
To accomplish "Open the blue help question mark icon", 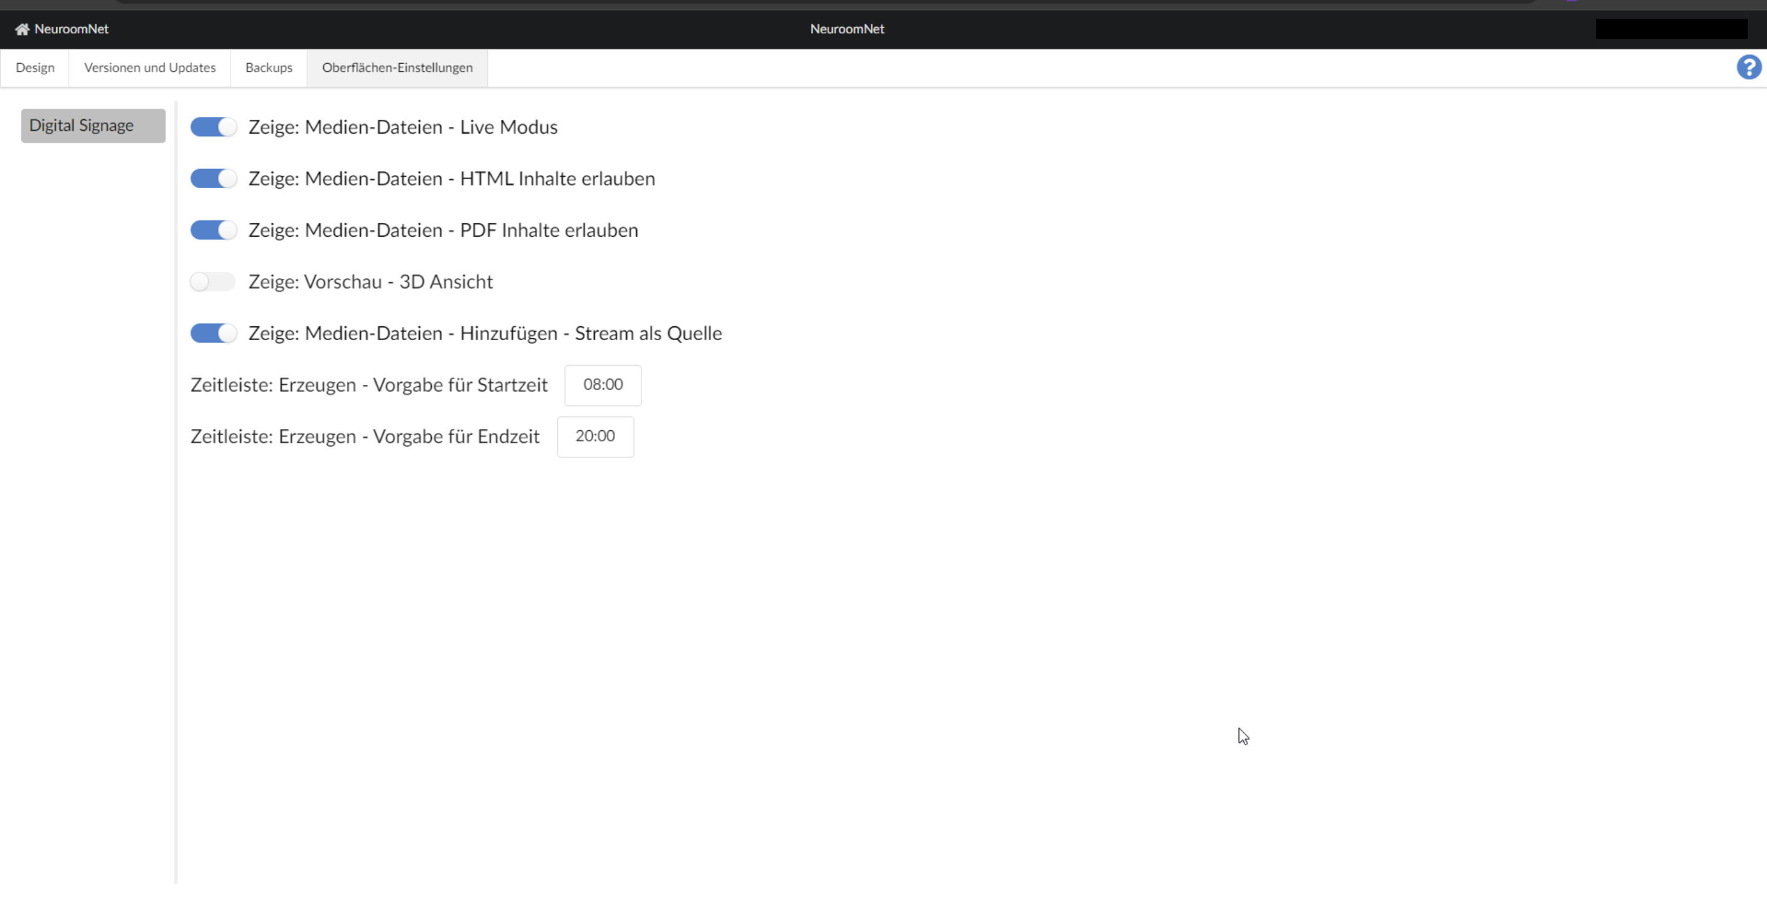I will click(x=1748, y=67).
